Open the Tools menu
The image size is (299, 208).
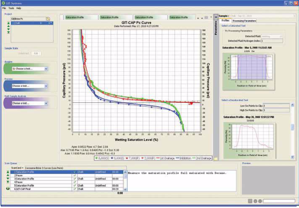coord(11,8)
